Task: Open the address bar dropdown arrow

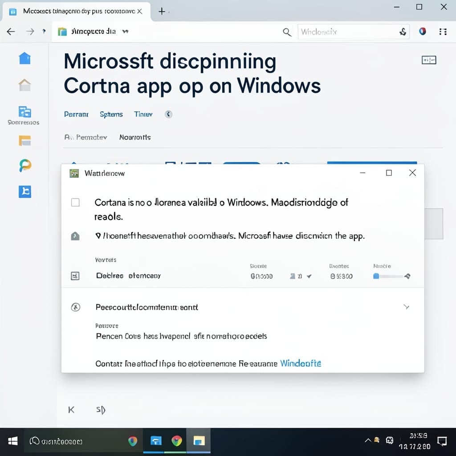Action: [125, 32]
